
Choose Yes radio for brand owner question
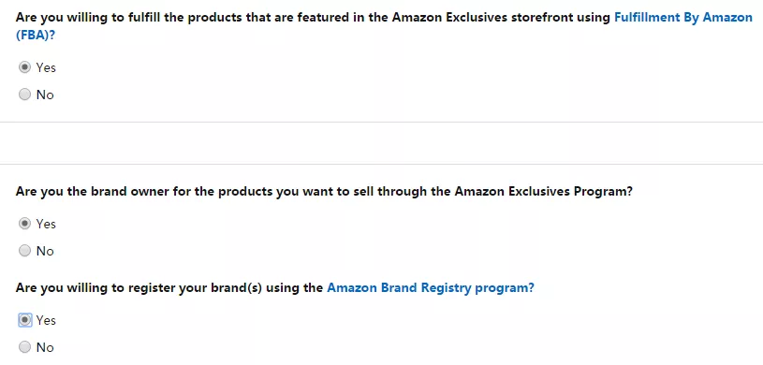[25, 224]
